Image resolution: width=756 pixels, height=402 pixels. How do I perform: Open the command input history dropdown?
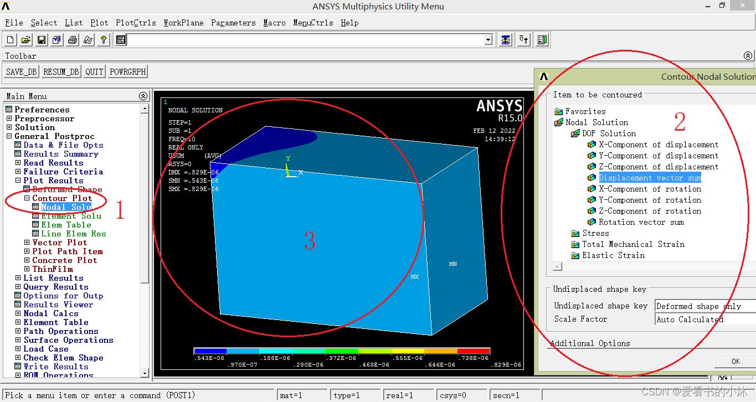coord(488,40)
